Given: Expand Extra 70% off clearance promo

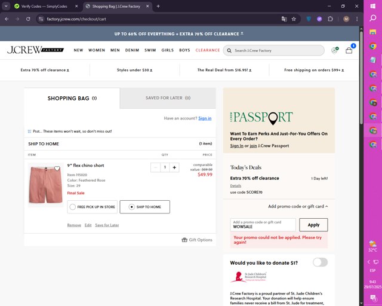Looking at the screenshot, I should tap(45, 70).
